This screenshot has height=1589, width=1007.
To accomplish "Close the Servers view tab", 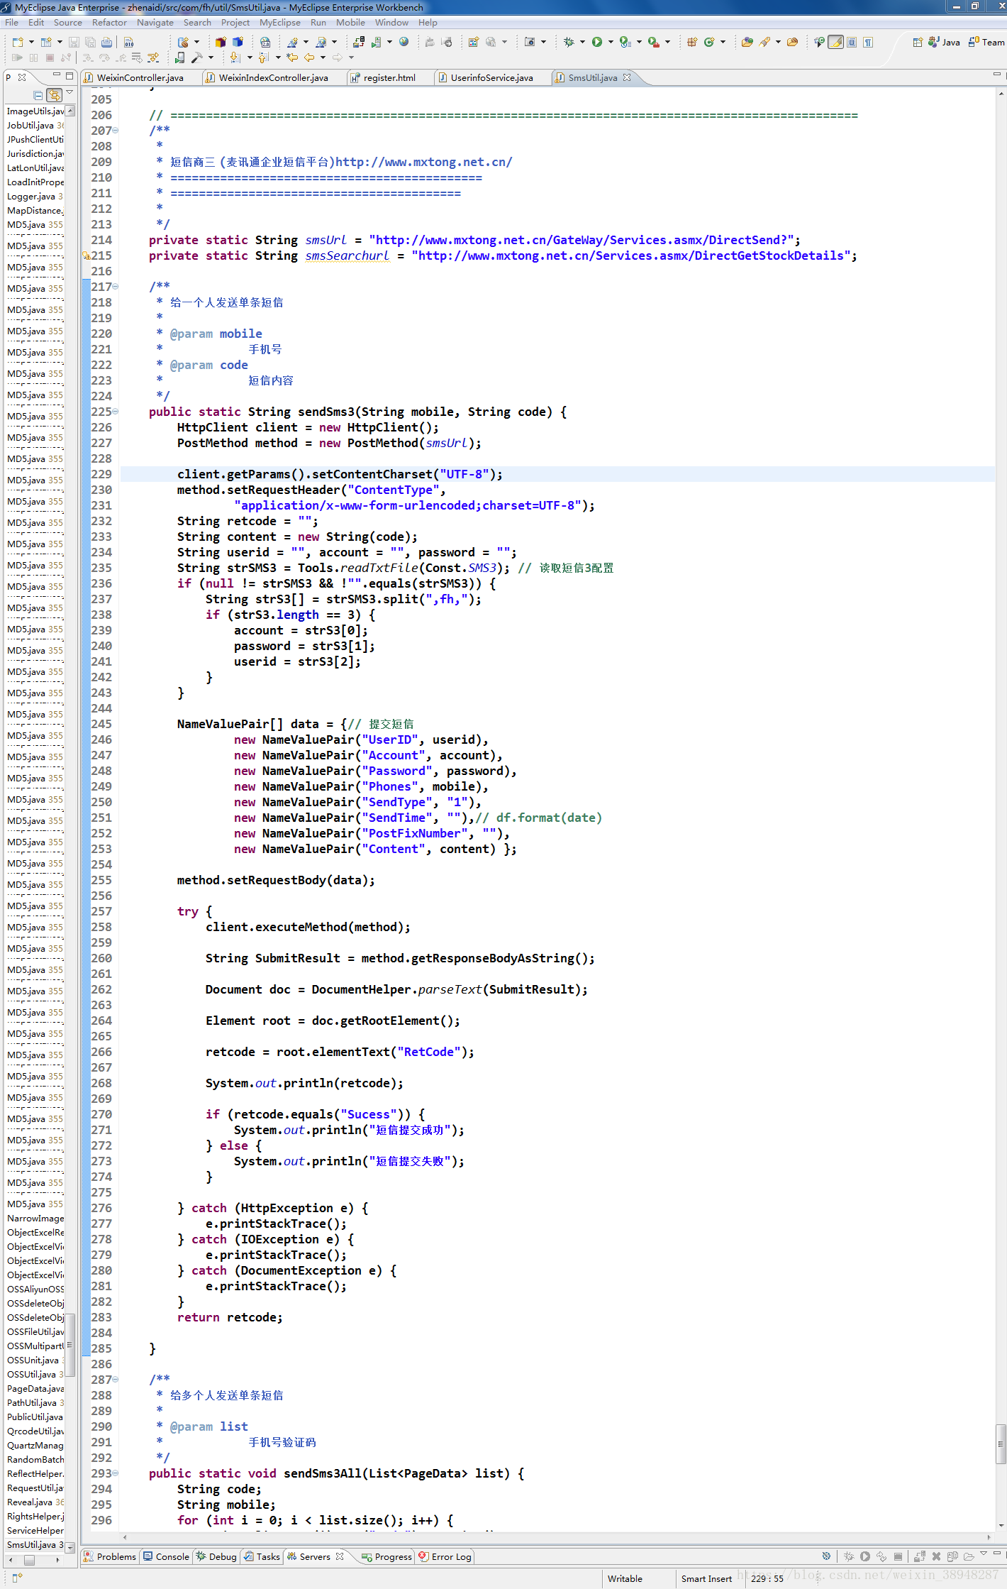I will [x=340, y=1556].
